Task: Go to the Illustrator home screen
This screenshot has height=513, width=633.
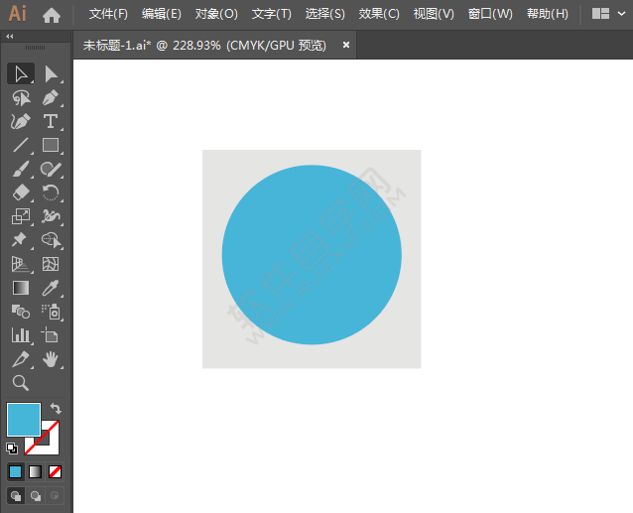Action: (x=52, y=15)
